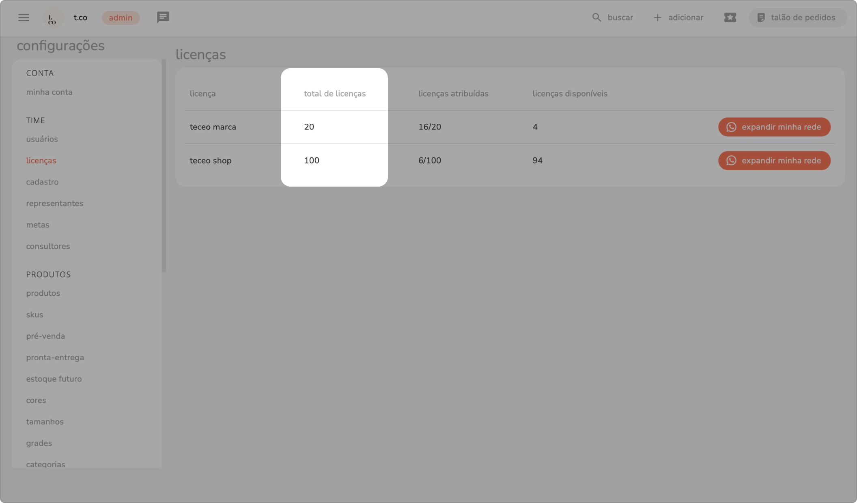Screen dimensions: 857x503
Task: Open representantes settings page
Action: pos(54,204)
